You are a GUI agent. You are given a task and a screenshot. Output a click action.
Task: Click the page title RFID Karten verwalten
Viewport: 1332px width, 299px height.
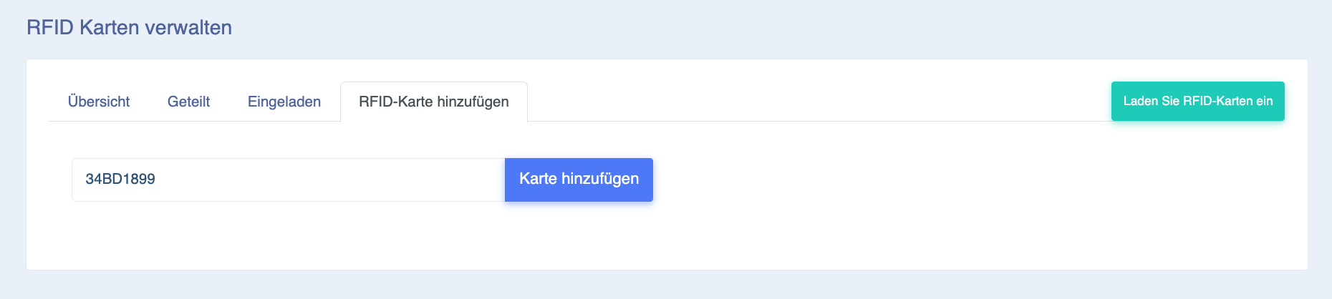(x=130, y=27)
